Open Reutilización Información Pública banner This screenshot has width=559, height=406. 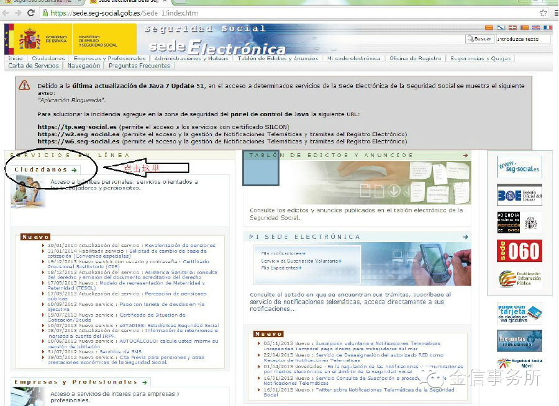click(x=519, y=278)
